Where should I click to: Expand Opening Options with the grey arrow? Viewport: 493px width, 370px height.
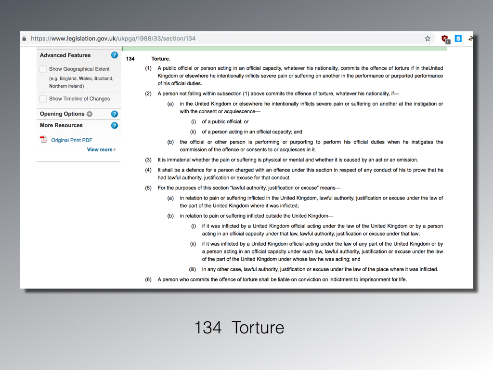tap(90, 114)
